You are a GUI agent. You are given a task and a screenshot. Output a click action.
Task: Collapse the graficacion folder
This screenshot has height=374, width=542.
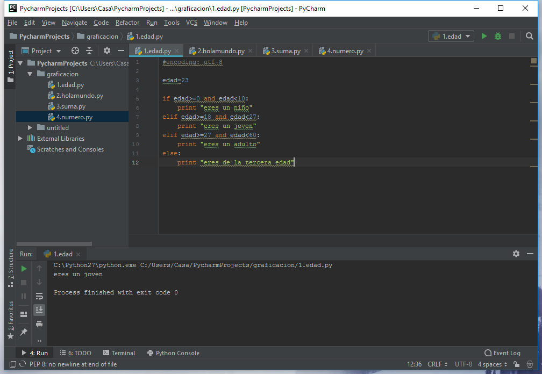click(30, 74)
